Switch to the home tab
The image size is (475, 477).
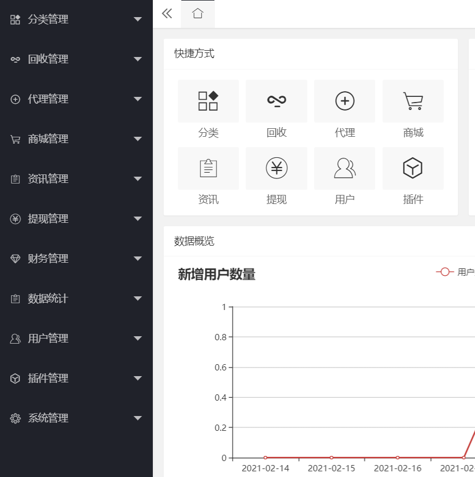point(197,14)
